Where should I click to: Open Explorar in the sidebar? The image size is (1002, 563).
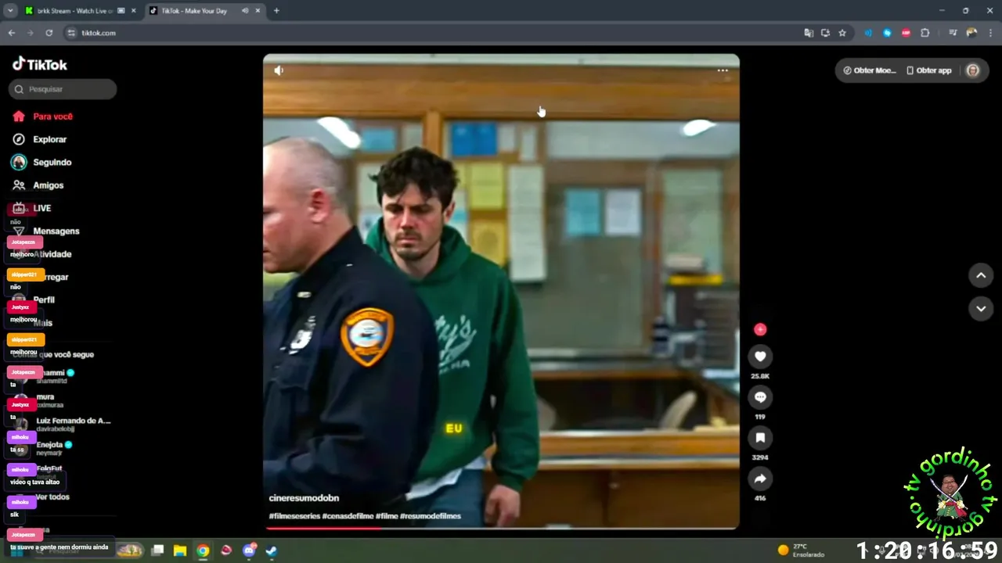(39, 139)
